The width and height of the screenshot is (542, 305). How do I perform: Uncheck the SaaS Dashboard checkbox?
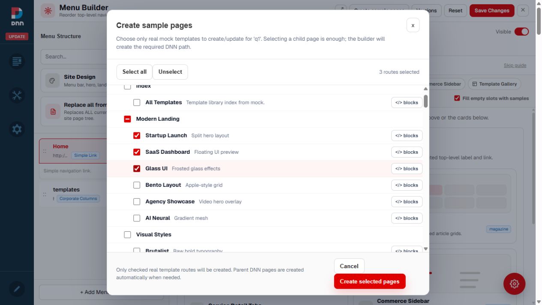click(137, 152)
